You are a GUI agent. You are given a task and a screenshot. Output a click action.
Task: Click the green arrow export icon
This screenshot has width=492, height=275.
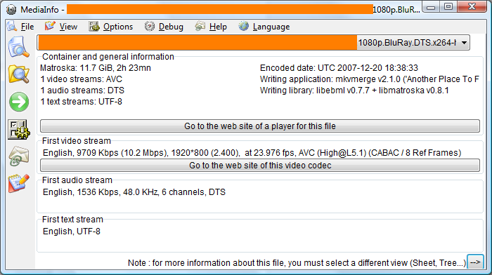click(x=19, y=102)
